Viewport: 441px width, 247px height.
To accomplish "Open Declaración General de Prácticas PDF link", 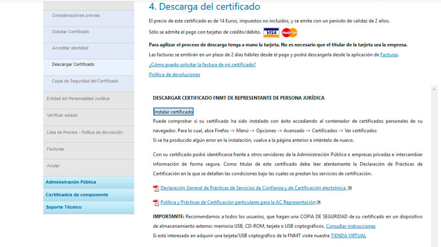I will (x=254, y=188).
